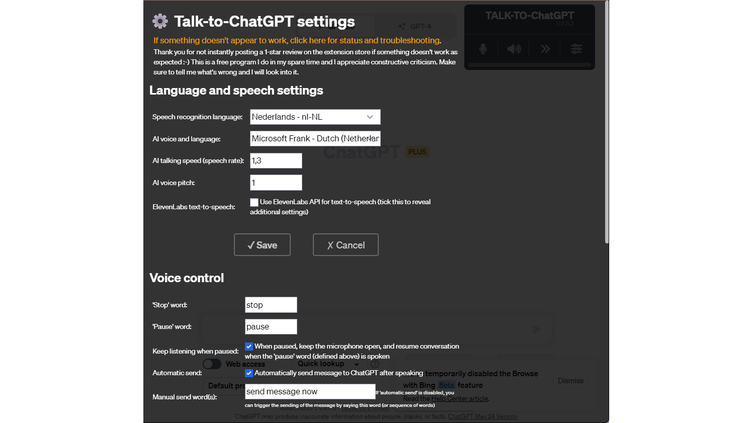Click the question mark icon beside Quick lookup
Screen dimensions: 752x423
(375, 364)
